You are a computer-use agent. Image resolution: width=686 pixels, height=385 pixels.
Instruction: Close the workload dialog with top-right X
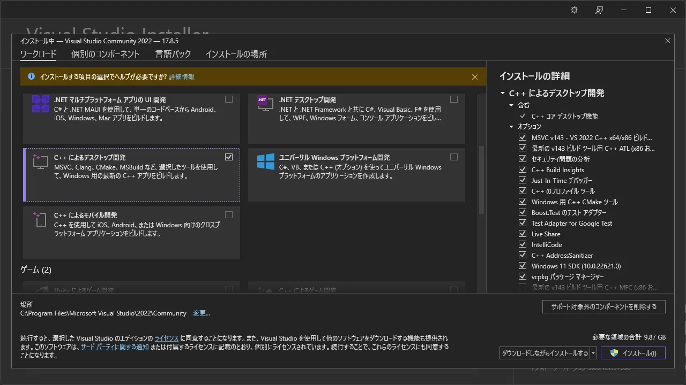point(667,41)
